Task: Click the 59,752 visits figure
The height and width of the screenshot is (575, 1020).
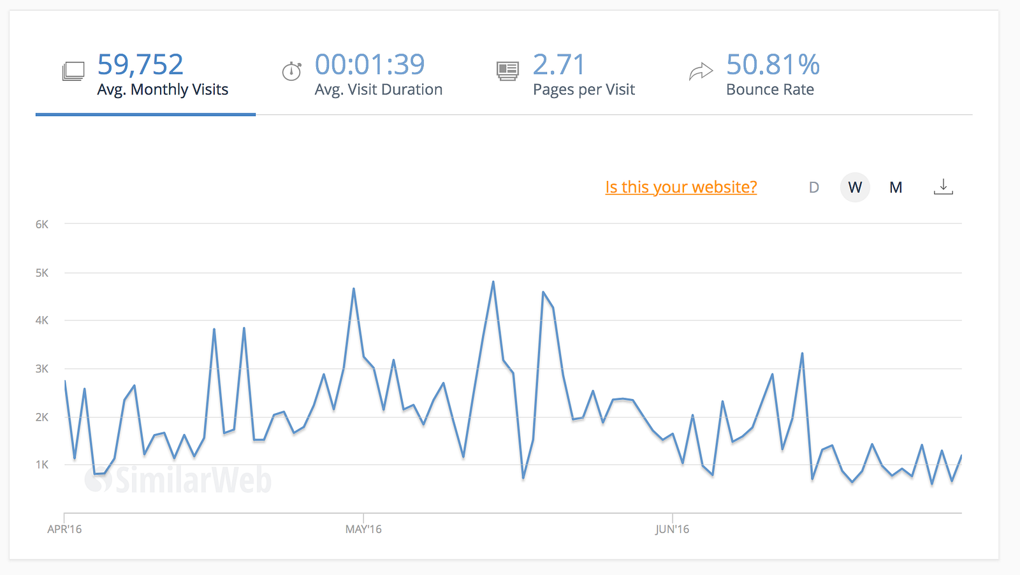Action: [x=140, y=64]
